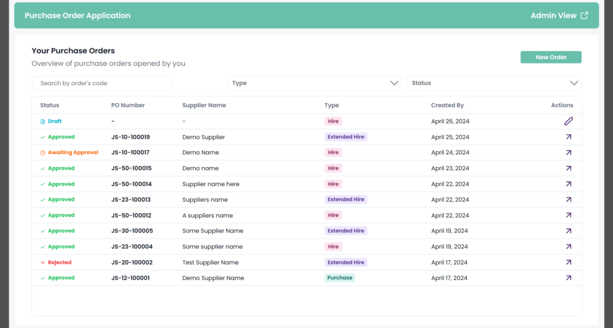Click supplier name A suppliers name

[207, 215]
